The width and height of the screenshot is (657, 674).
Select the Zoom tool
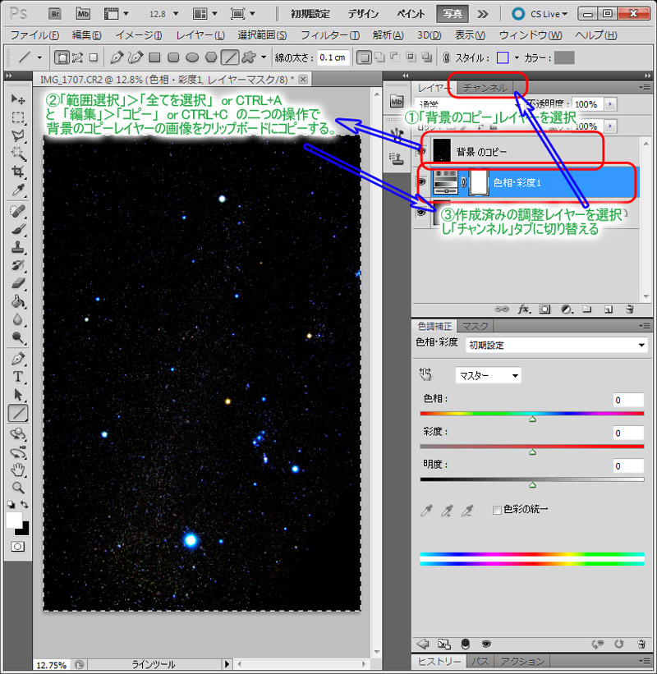tap(17, 488)
